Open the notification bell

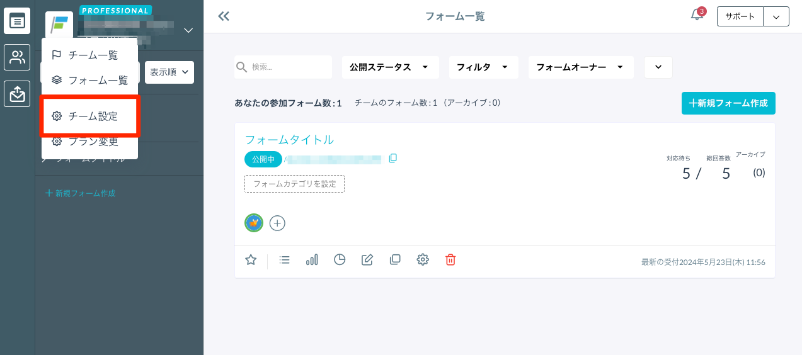pyautogui.click(x=697, y=16)
